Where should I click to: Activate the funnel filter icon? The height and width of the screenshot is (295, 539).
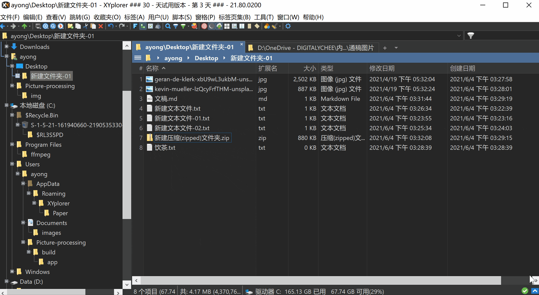point(176,26)
